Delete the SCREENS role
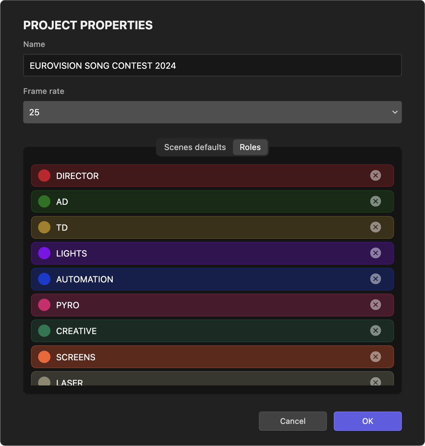Image resolution: width=425 pixels, height=446 pixels. pos(376,357)
